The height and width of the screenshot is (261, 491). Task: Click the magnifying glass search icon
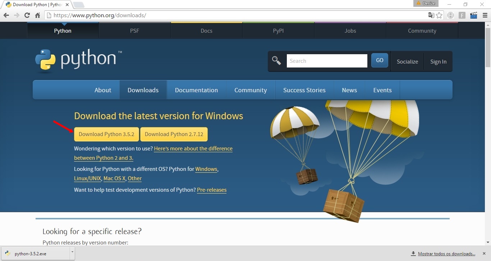coord(276,60)
